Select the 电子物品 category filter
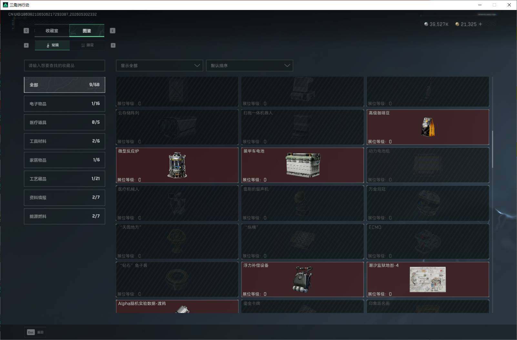This screenshot has width=517, height=340. point(65,104)
